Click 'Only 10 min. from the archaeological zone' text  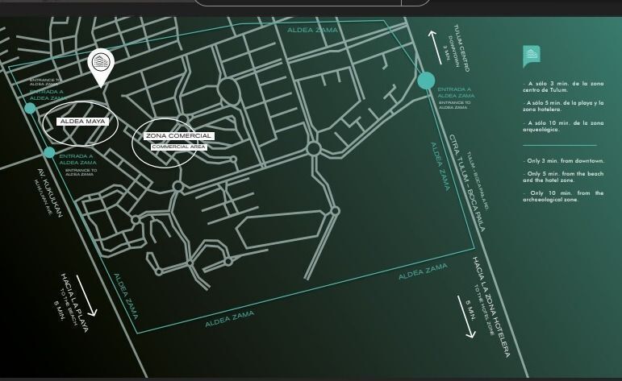[x=563, y=197]
